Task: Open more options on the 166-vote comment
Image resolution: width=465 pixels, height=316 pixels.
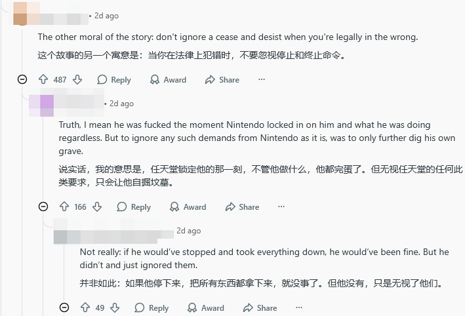Action: pyautogui.click(x=281, y=207)
